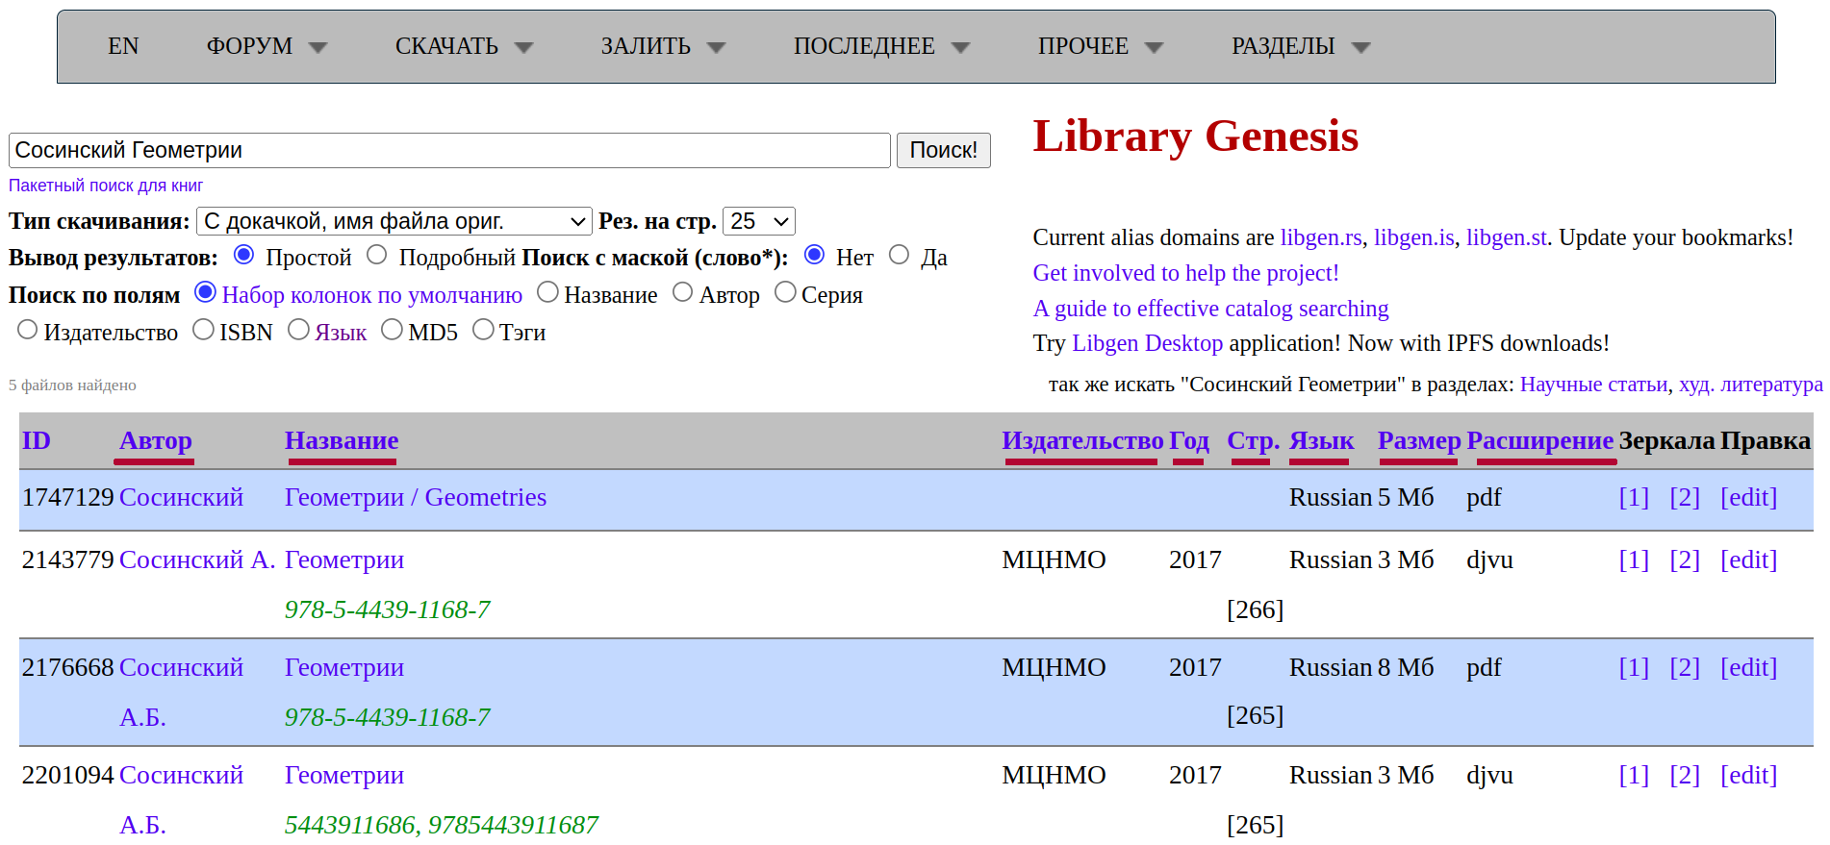The width and height of the screenshot is (1830, 845).
Task: Expand the results per page dropdown
Action: pyautogui.click(x=759, y=221)
